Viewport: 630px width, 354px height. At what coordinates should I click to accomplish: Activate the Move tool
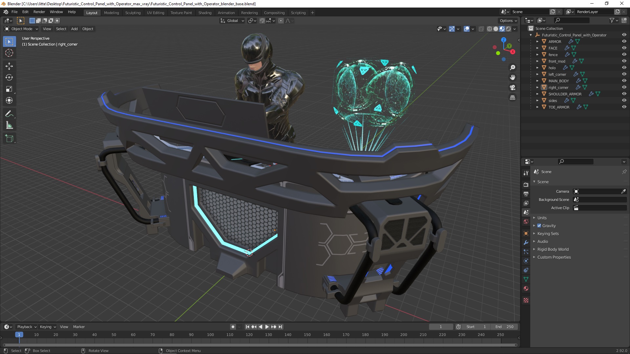click(x=9, y=66)
